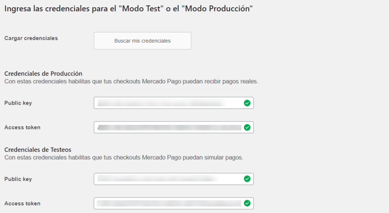The image size is (389, 213).
Task: Click the green checkmark in Production Public key
Action: pos(247,103)
